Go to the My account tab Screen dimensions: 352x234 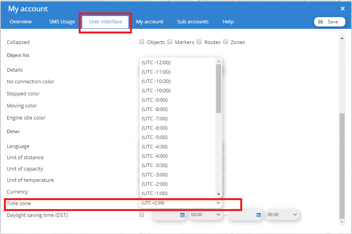click(150, 22)
